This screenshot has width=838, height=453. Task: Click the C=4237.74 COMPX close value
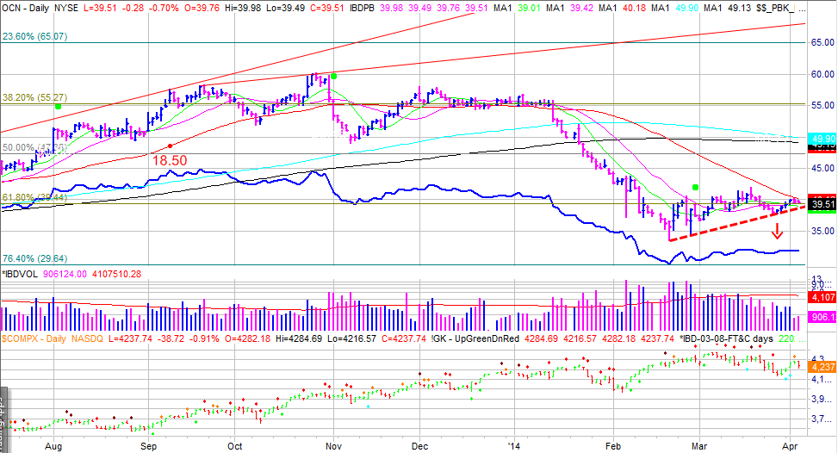[404, 338]
